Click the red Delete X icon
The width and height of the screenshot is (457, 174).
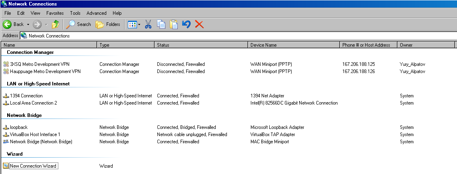(199, 24)
